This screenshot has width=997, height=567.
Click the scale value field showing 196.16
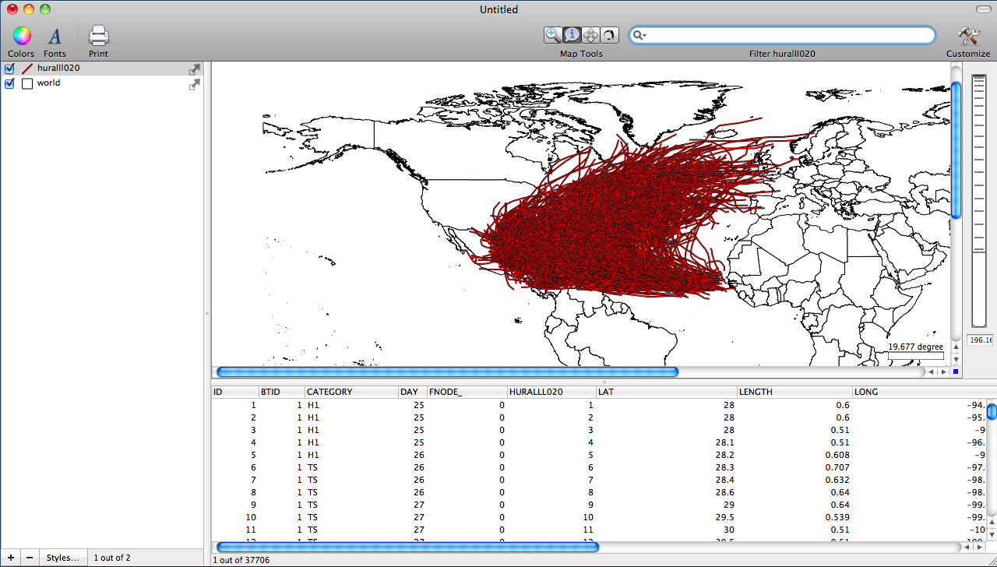coord(980,340)
